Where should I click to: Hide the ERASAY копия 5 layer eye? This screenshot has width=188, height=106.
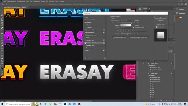[x=144, y=63]
